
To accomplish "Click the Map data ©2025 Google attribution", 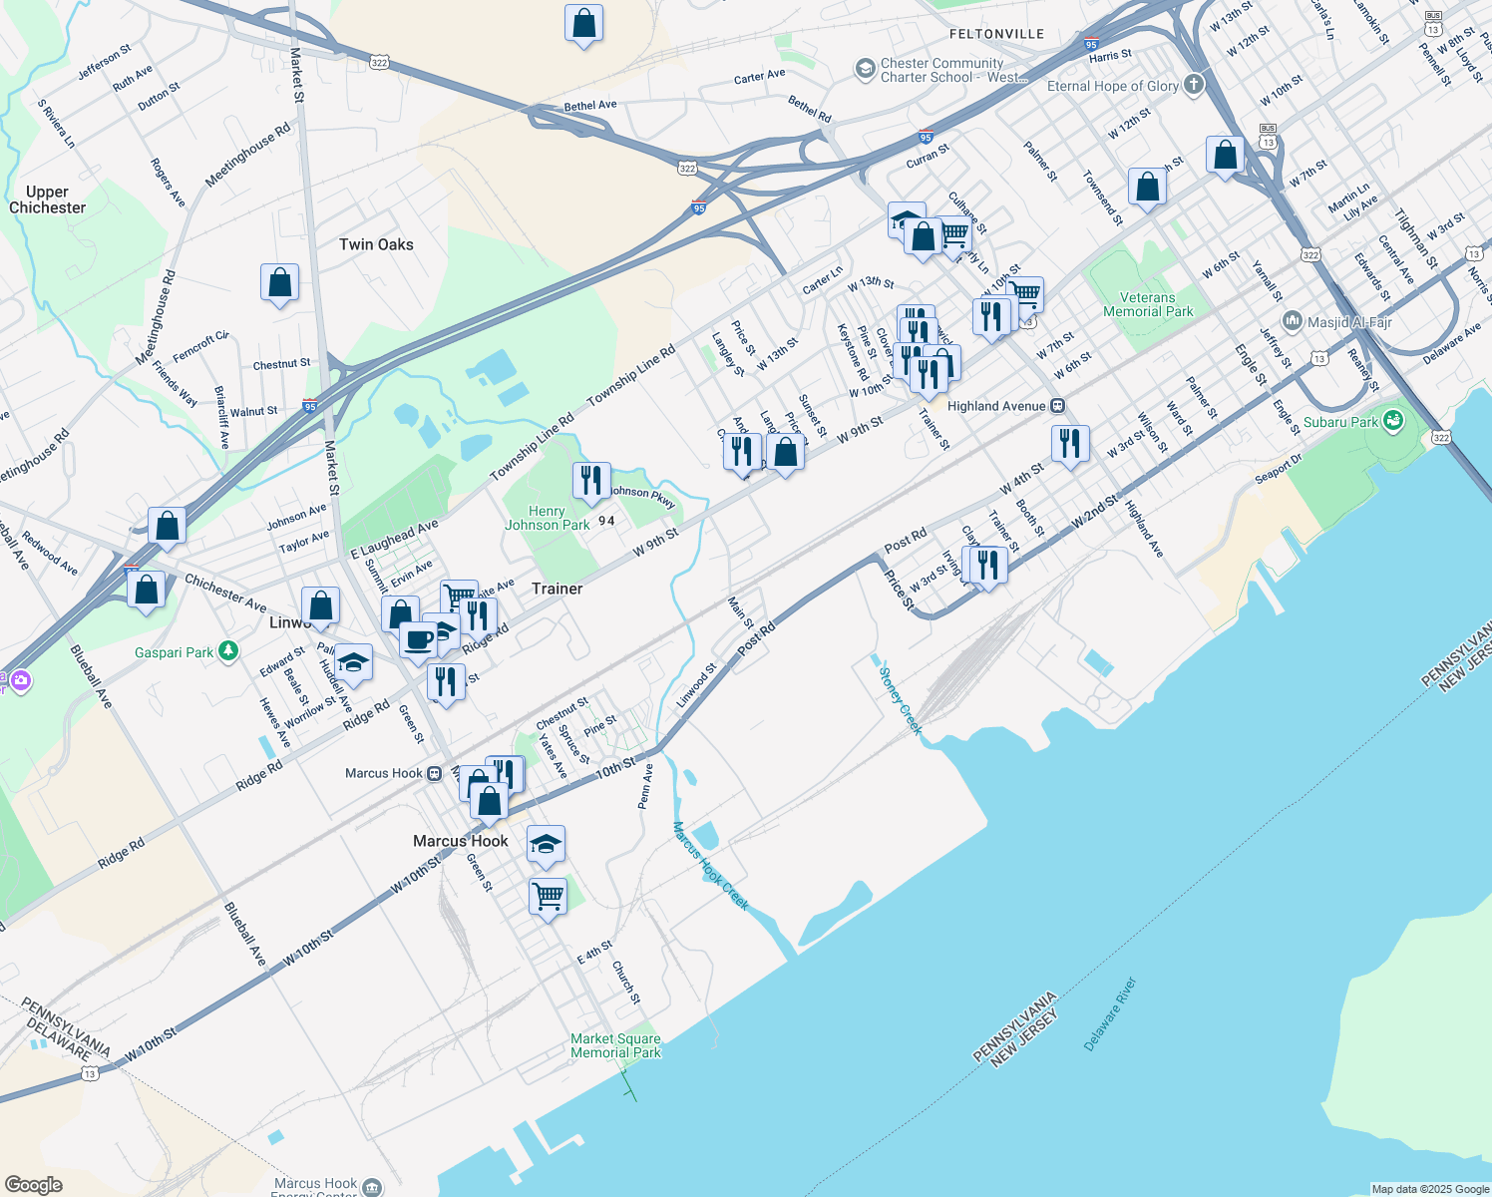I will pyautogui.click(x=1429, y=1189).
